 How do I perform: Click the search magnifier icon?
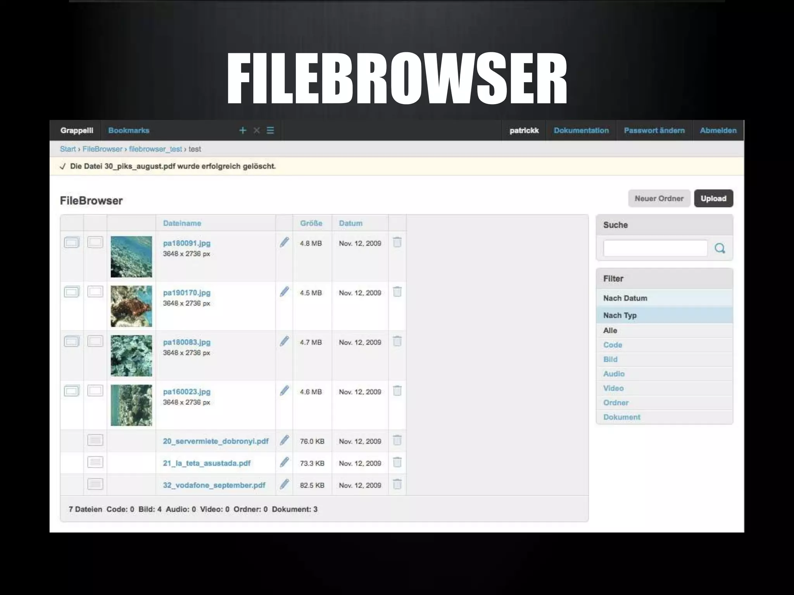(720, 248)
